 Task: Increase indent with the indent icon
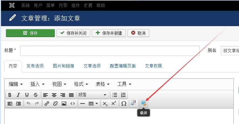point(18,104)
